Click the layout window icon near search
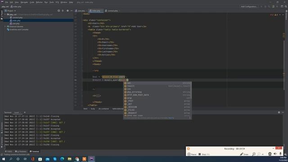 click(x=282, y=6)
